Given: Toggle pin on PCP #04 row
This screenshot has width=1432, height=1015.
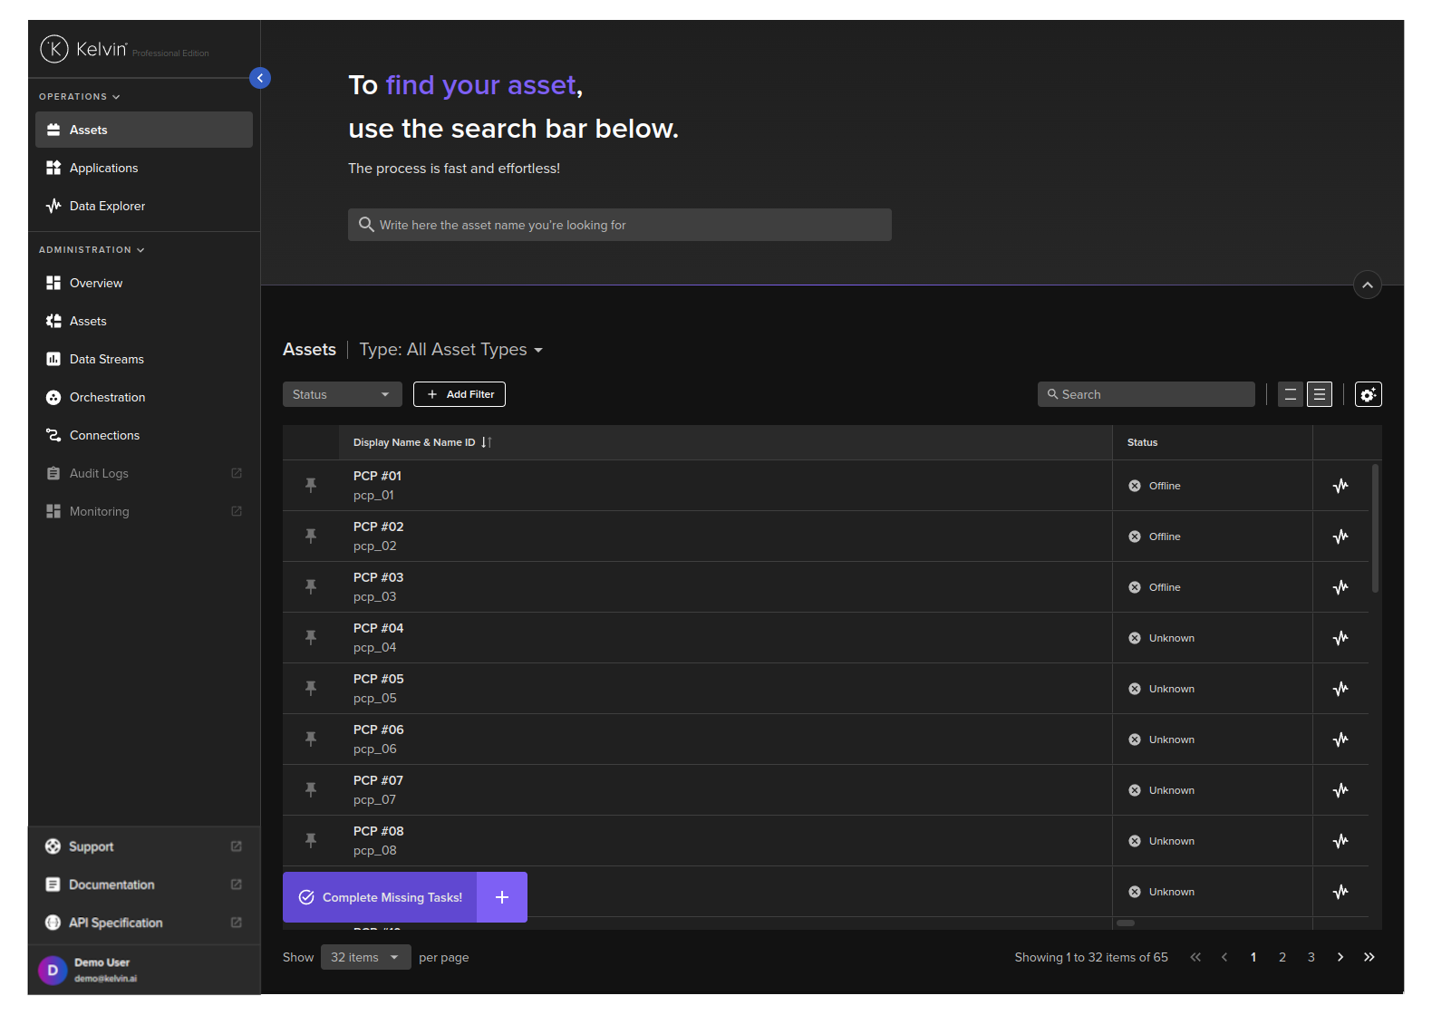Looking at the screenshot, I should (311, 638).
